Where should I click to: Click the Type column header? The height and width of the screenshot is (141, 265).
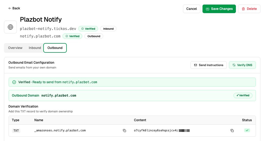click(15, 120)
